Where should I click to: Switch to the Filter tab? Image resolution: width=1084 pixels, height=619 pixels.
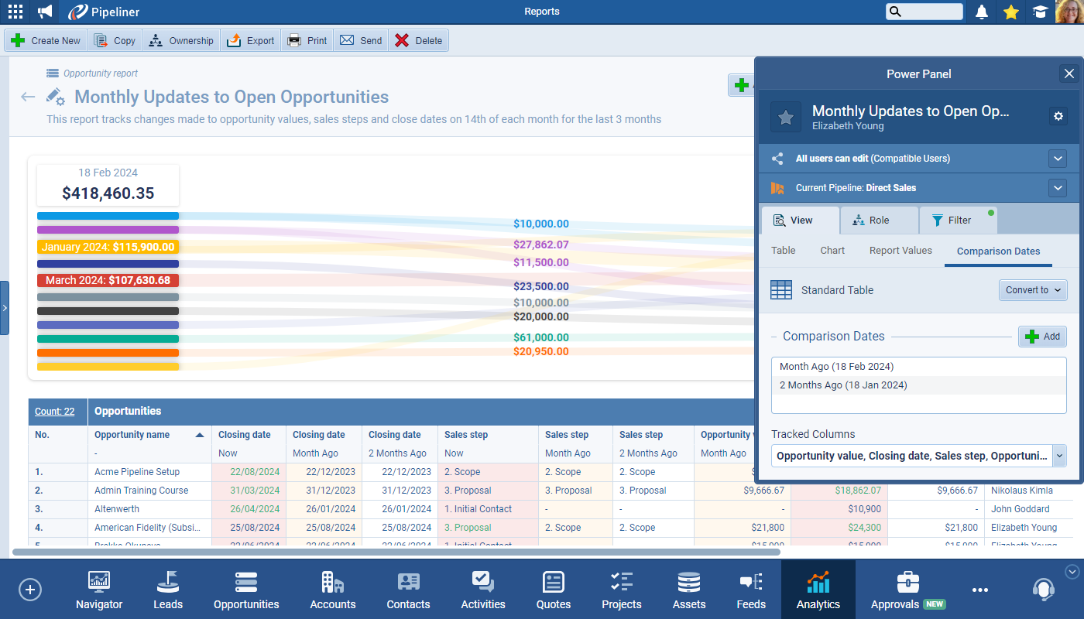click(x=958, y=221)
